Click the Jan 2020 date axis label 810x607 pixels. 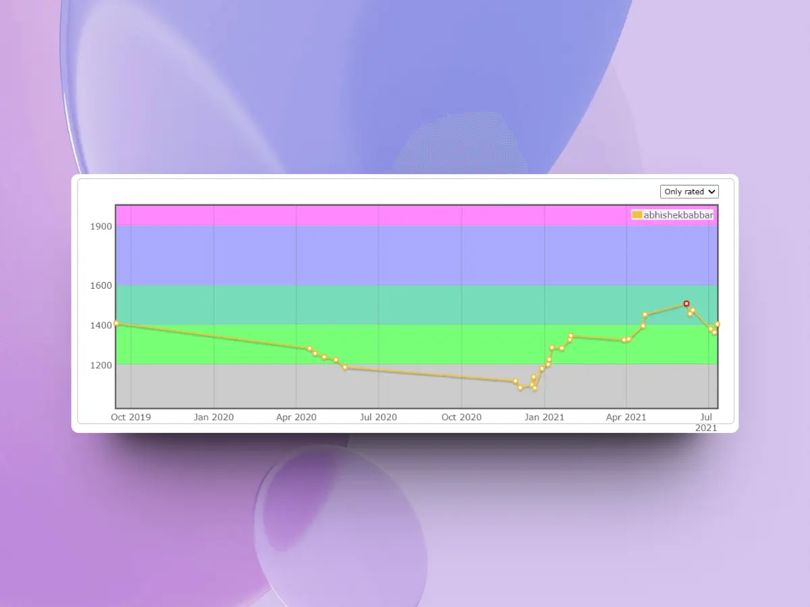pyautogui.click(x=213, y=417)
